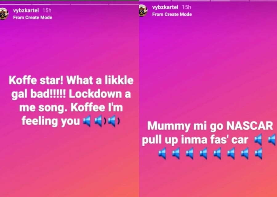Tap the 'Mummy mi go NASCAR' text
This screenshot has height=197, width=277.
point(210,126)
